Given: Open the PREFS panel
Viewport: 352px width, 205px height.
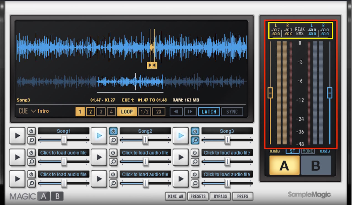Looking at the screenshot, I should [x=243, y=196].
